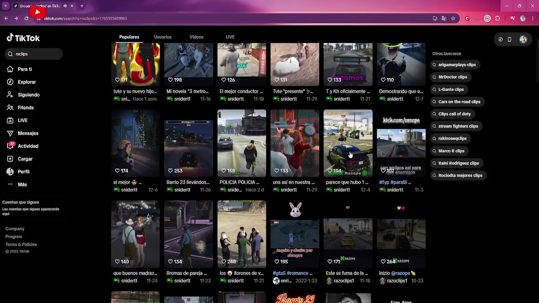Search suggestion Marco R clips
This screenshot has width=539, height=303.
[448, 151]
